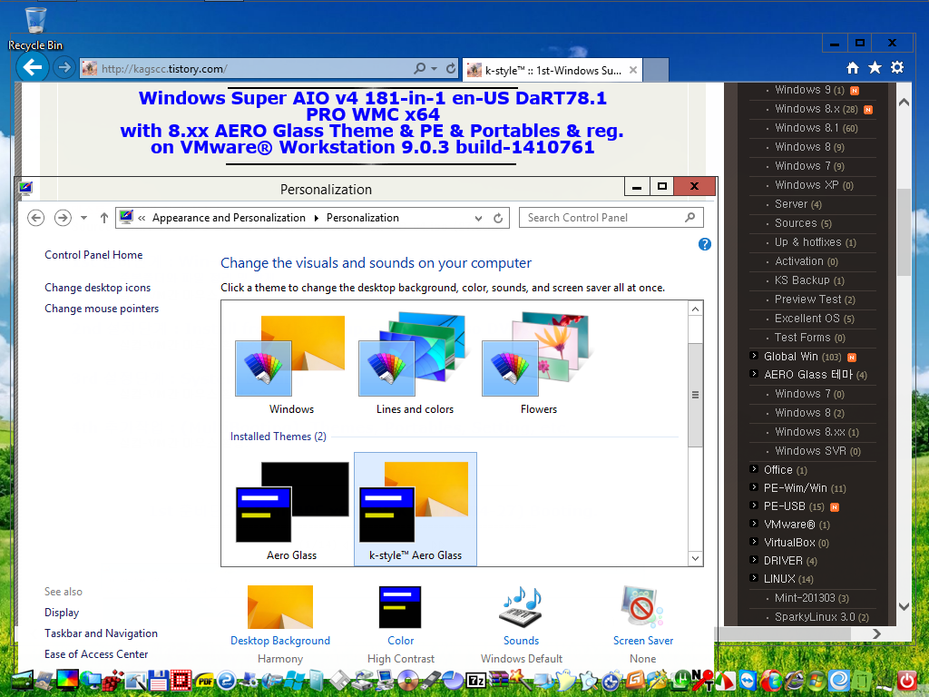Viewport: 929px width, 697px height.
Task: Open the orange G icon in the dock
Action: click(x=636, y=681)
